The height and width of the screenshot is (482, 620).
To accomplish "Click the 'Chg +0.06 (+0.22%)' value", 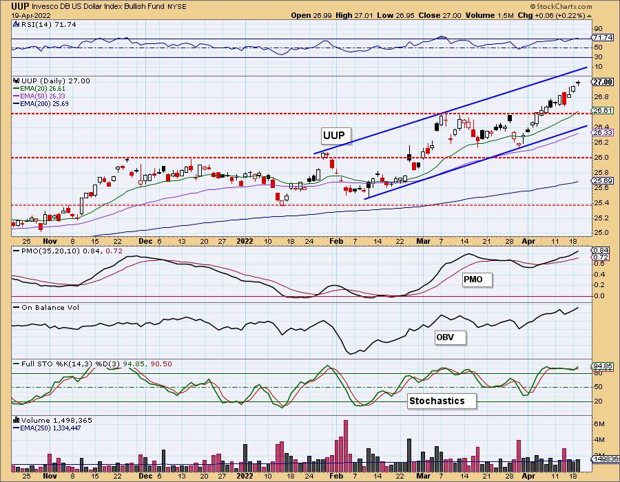I will tap(551, 15).
